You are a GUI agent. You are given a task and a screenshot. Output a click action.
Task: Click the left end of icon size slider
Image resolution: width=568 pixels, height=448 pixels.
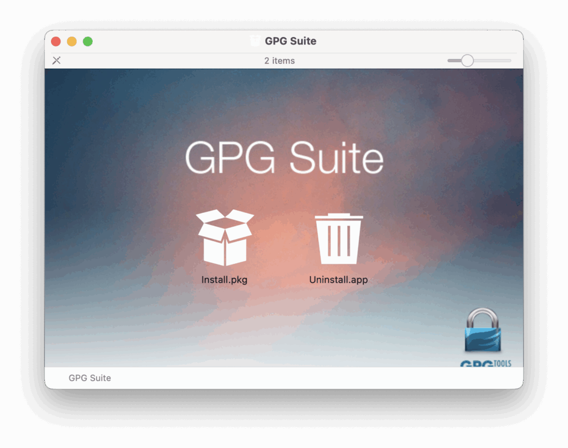pos(450,60)
